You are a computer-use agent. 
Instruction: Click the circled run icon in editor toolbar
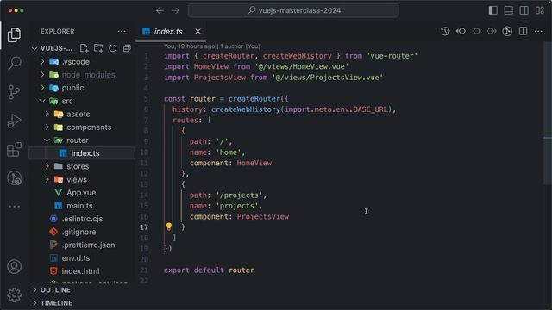(x=507, y=31)
